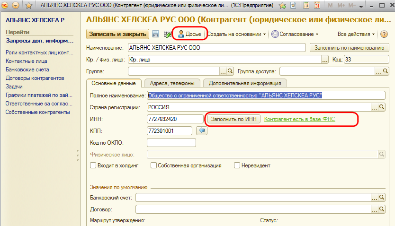Click Заполнить по наименованию button

[x=350, y=48]
